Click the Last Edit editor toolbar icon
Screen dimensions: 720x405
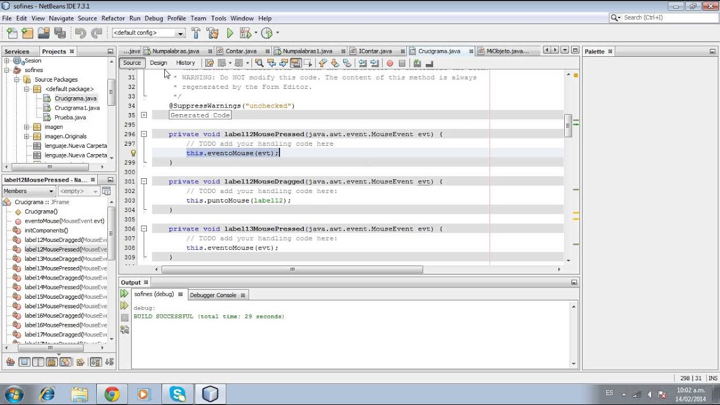click(209, 63)
